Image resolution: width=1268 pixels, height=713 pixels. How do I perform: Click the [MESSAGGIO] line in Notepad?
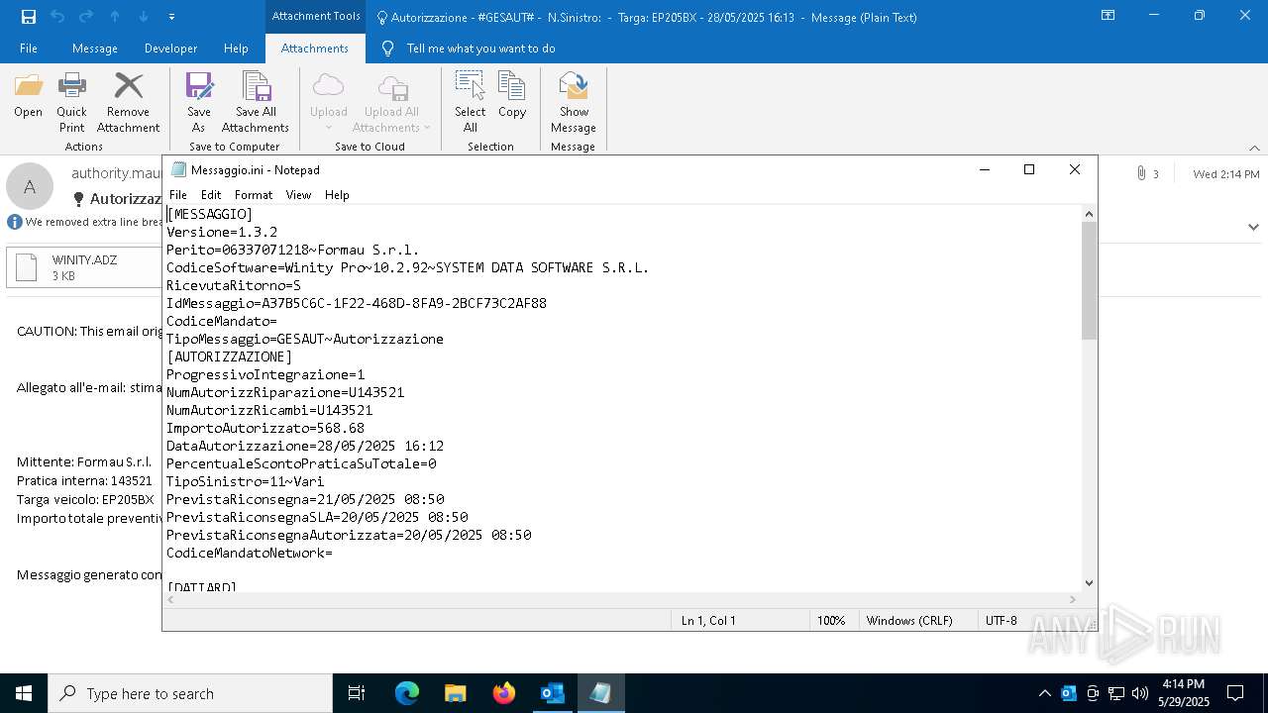(210, 214)
